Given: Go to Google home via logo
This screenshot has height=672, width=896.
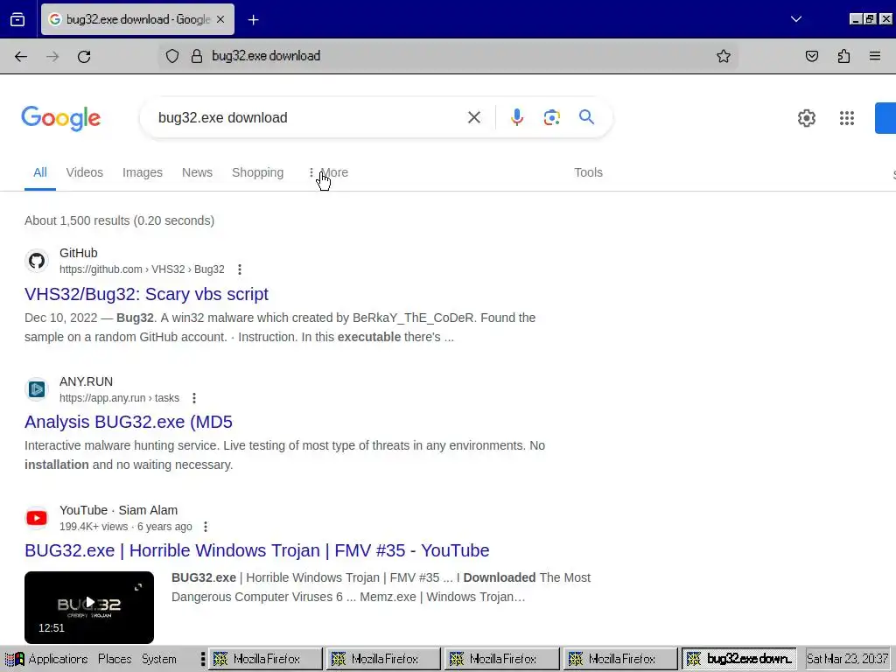Looking at the screenshot, I should [x=61, y=118].
